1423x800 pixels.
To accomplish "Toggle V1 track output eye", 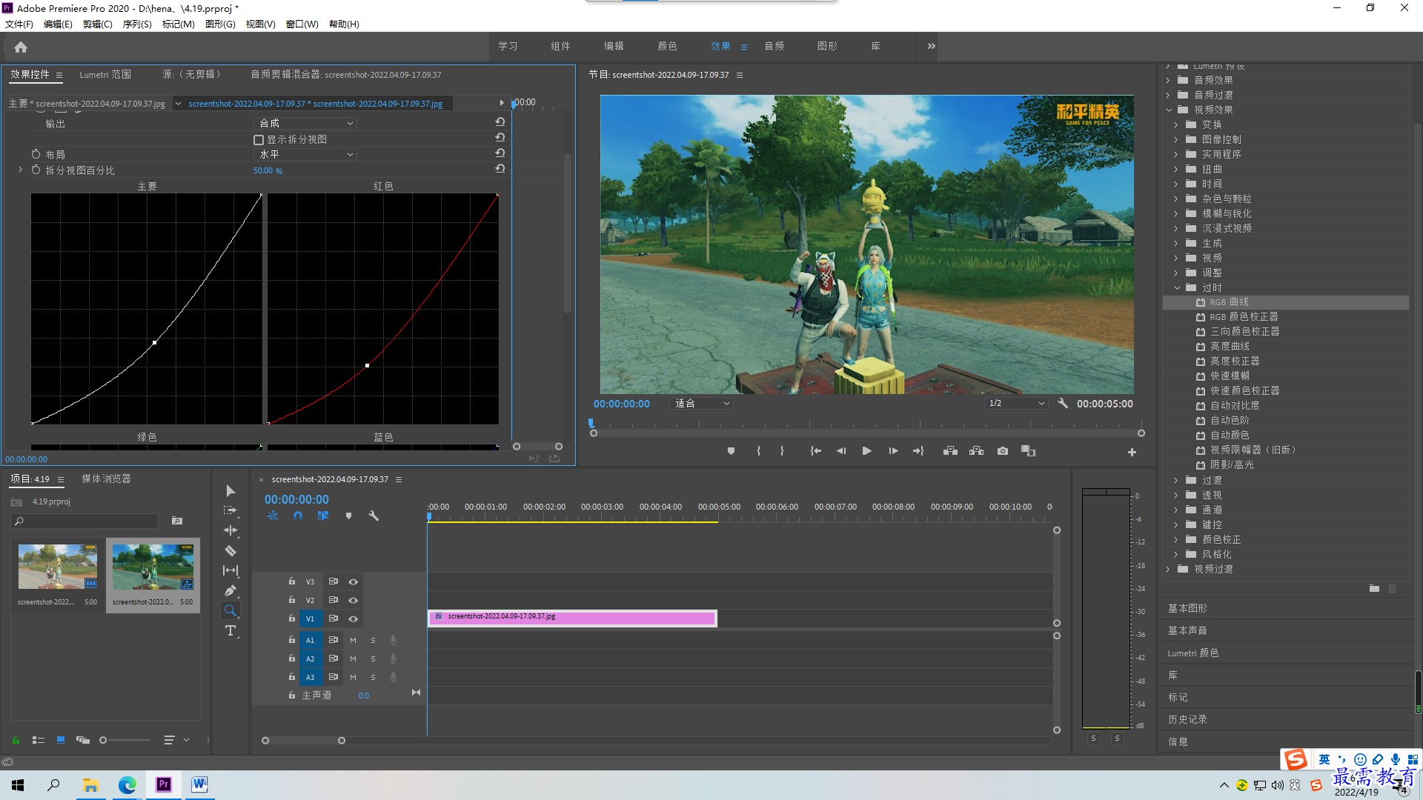I will click(x=354, y=619).
